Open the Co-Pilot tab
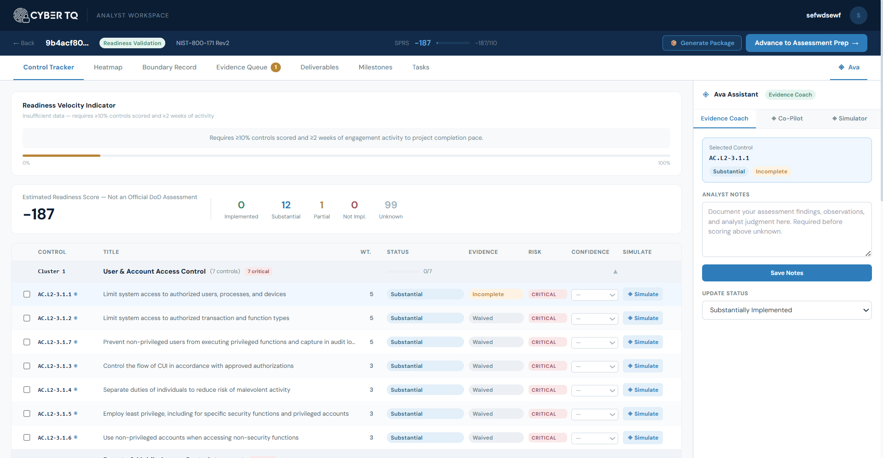 (787, 118)
